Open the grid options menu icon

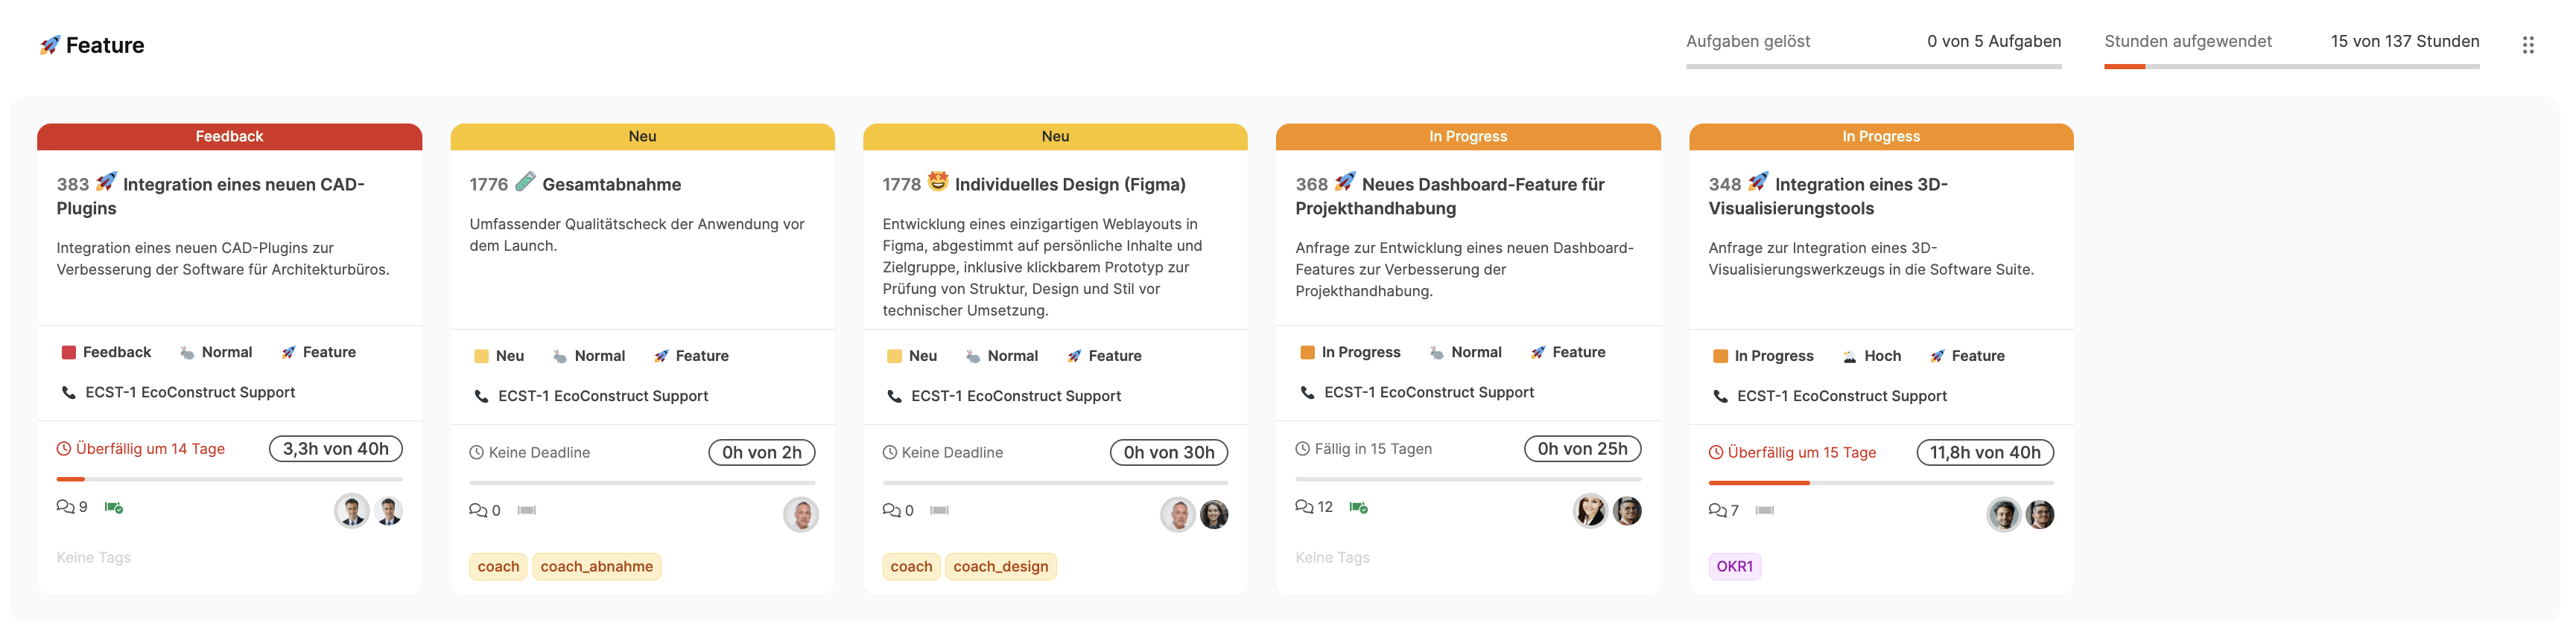(x=2527, y=45)
